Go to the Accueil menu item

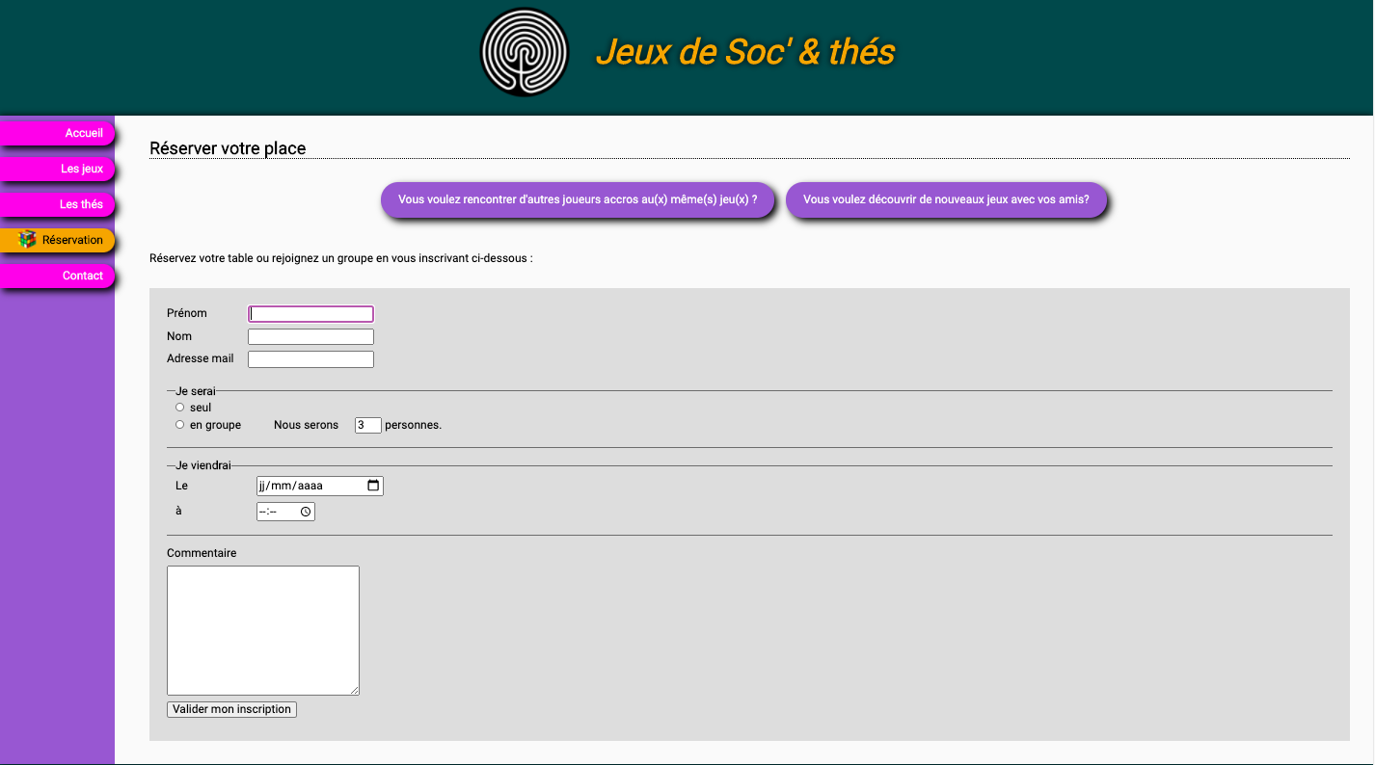[x=58, y=133]
